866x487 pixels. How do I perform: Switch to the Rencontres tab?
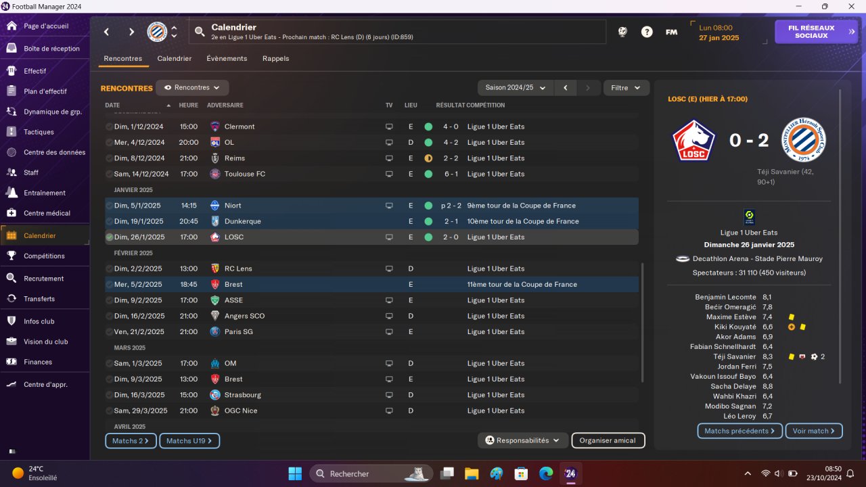(123, 59)
